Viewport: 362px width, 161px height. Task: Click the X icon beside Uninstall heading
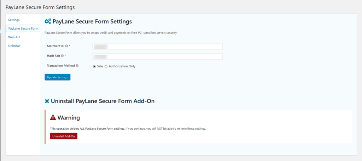[x=47, y=101]
